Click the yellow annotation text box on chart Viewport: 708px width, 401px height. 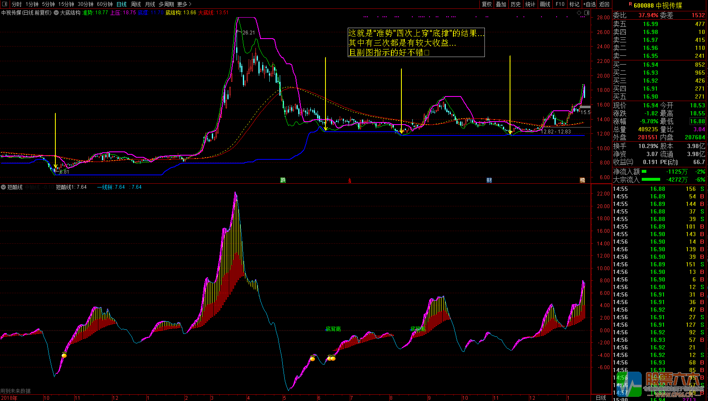pos(416,42)
